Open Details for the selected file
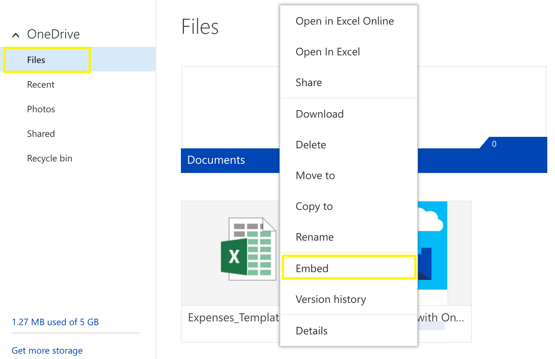555x359 pixels. pyautogui.click(x=311, y=330)
